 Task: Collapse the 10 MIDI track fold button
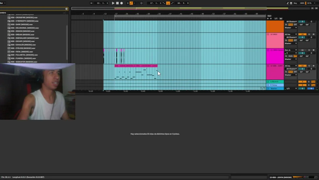tap(268, 34)
